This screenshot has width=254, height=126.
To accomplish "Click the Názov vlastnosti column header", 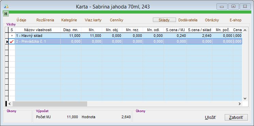I will (x=38, y=30).
